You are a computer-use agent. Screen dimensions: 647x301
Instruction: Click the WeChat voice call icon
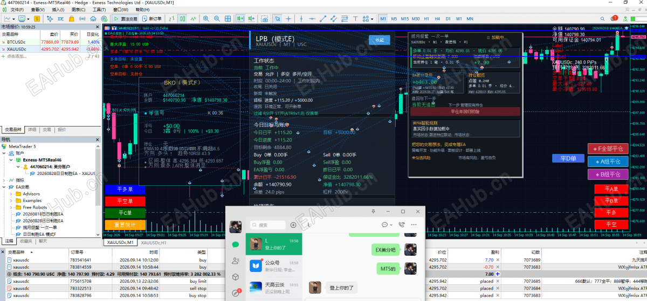tap(402, 225)
